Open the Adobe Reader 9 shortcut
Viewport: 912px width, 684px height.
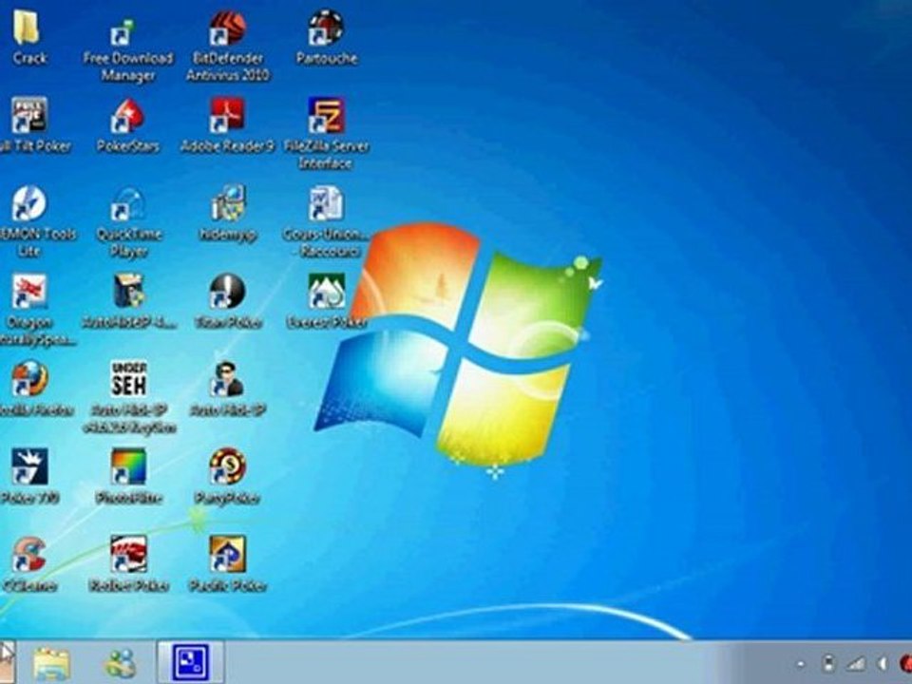click(x=227, y=115)
